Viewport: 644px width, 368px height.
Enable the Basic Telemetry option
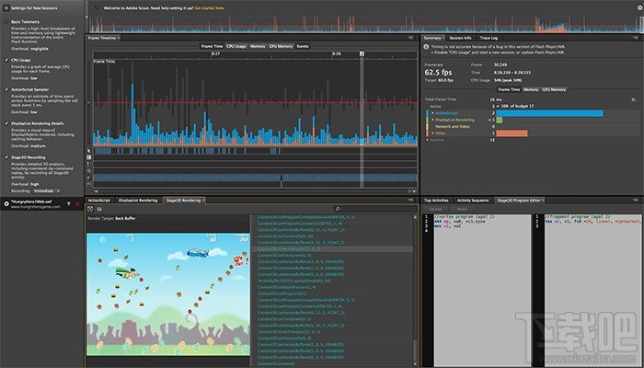6,21
